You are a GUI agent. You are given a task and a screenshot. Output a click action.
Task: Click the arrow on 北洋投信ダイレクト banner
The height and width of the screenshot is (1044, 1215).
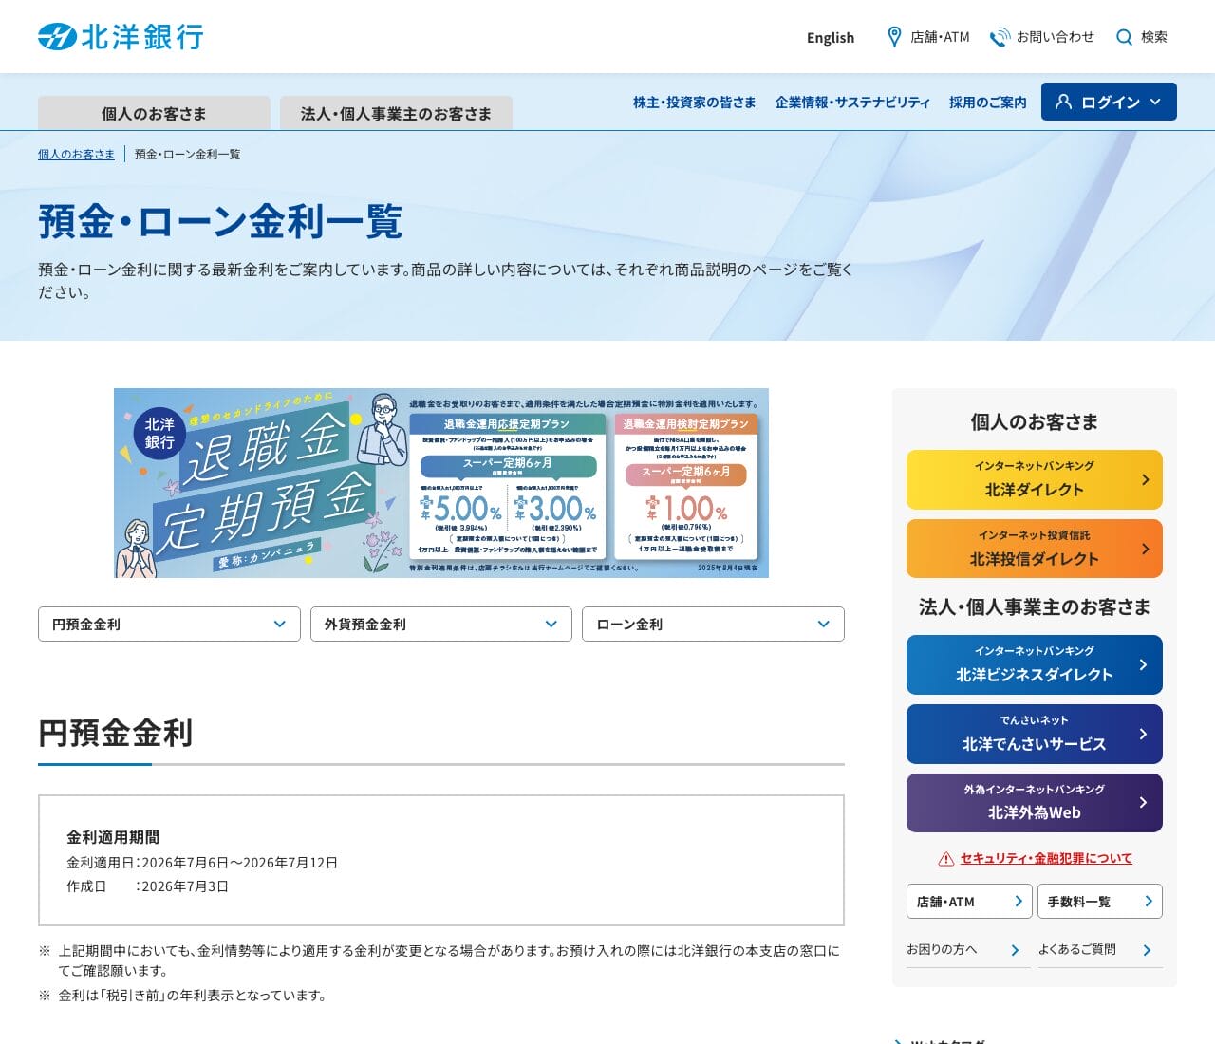click(x=1145, y=549)
